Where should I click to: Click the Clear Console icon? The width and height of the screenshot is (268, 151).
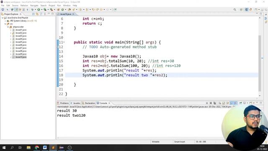(220, 103)
